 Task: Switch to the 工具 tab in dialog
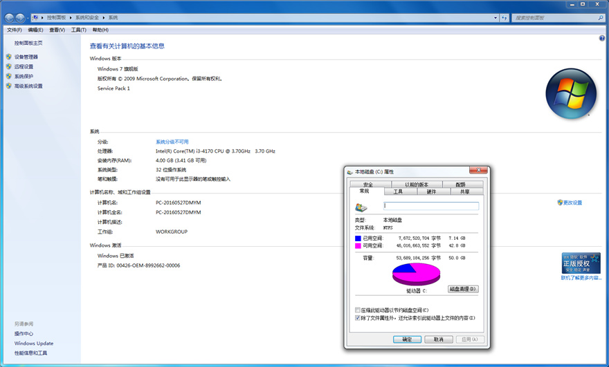click(x=401, y=191)
